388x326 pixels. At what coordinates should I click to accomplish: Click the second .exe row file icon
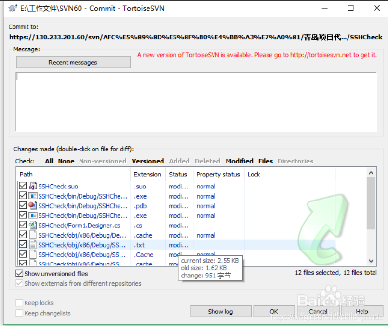(33, 215)
